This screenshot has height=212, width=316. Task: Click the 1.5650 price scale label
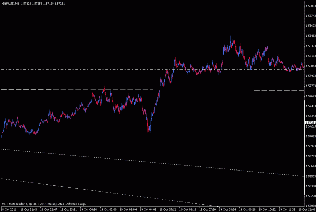pos(311,176)
